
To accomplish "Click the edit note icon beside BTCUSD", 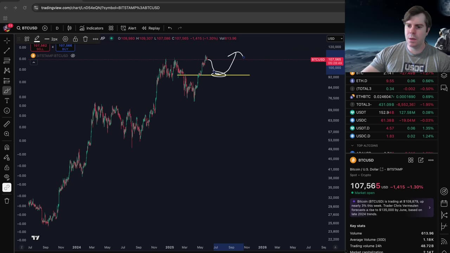I will (421, 160).
